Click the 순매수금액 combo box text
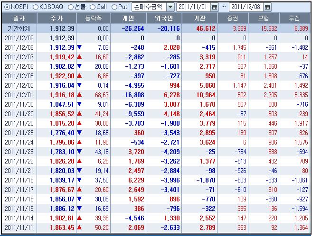312x236 pixels. [x=149, y=7]
